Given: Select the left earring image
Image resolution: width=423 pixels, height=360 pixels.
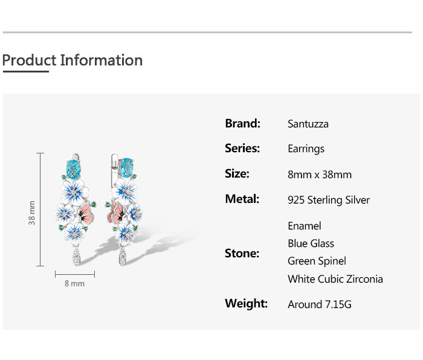Looking at the screenshot, I should tap(76, 210).
